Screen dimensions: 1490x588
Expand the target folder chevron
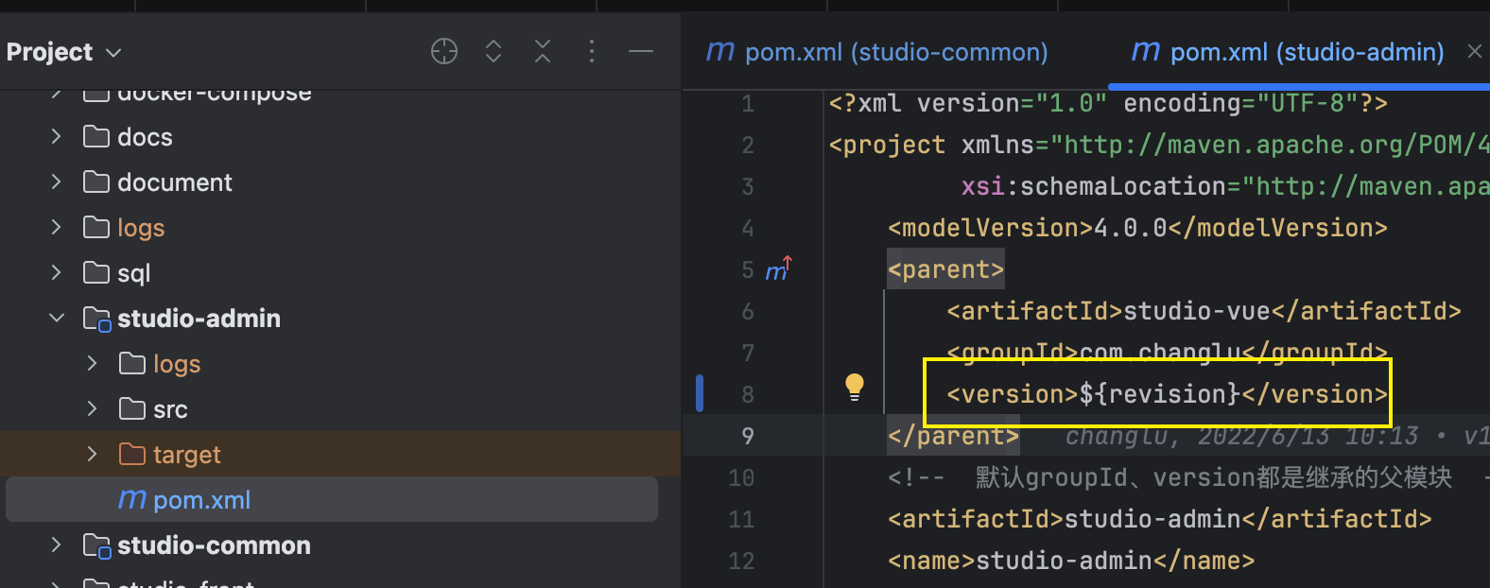(93, 455)
